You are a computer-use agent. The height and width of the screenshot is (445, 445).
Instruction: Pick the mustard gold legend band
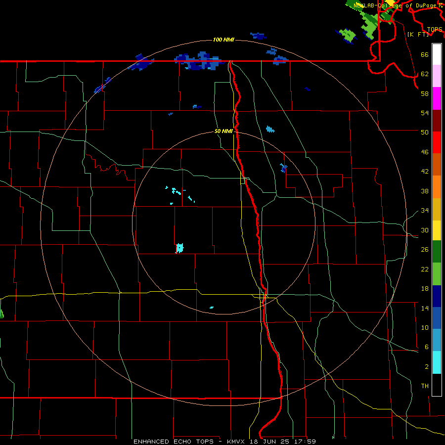pyautogui.click(x=437, y=209)
